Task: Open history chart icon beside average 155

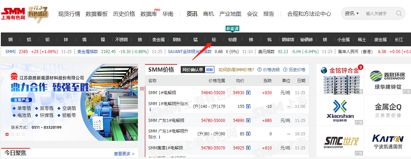Action: pos(248,107)
